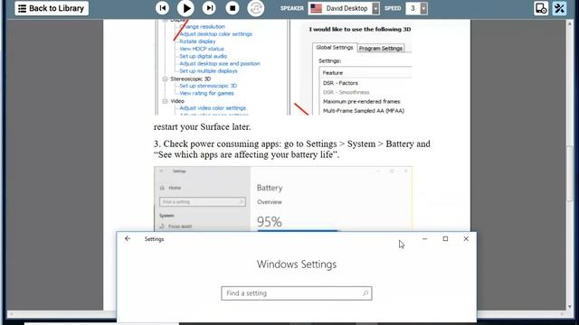The height and width of the screenshot is (325, 579).
Task: Close the Windows Settings window
Action: tap(466, 238)
